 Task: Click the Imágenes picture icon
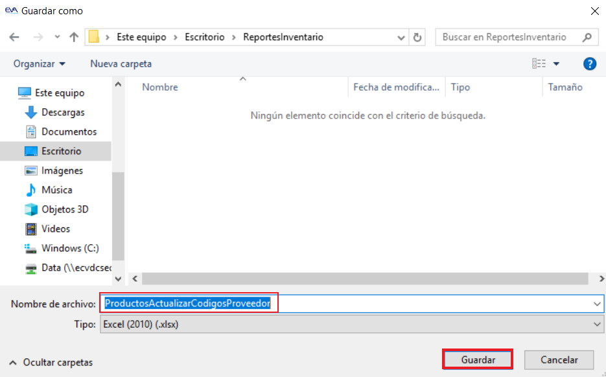click(x=31, y=170)
